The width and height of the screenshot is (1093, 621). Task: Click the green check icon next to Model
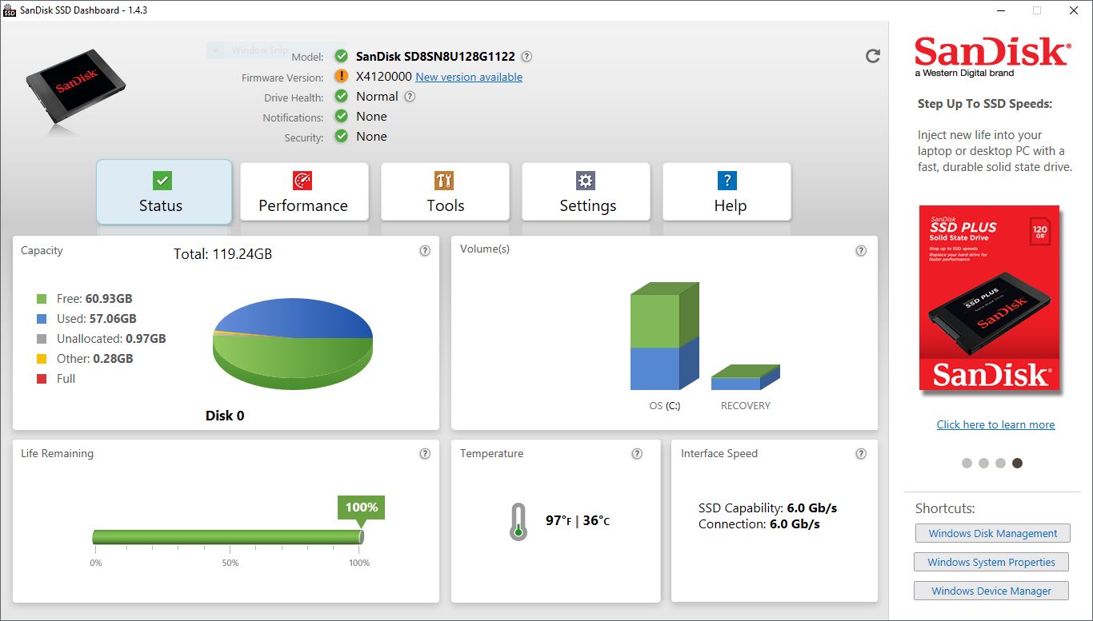[342, 56]
